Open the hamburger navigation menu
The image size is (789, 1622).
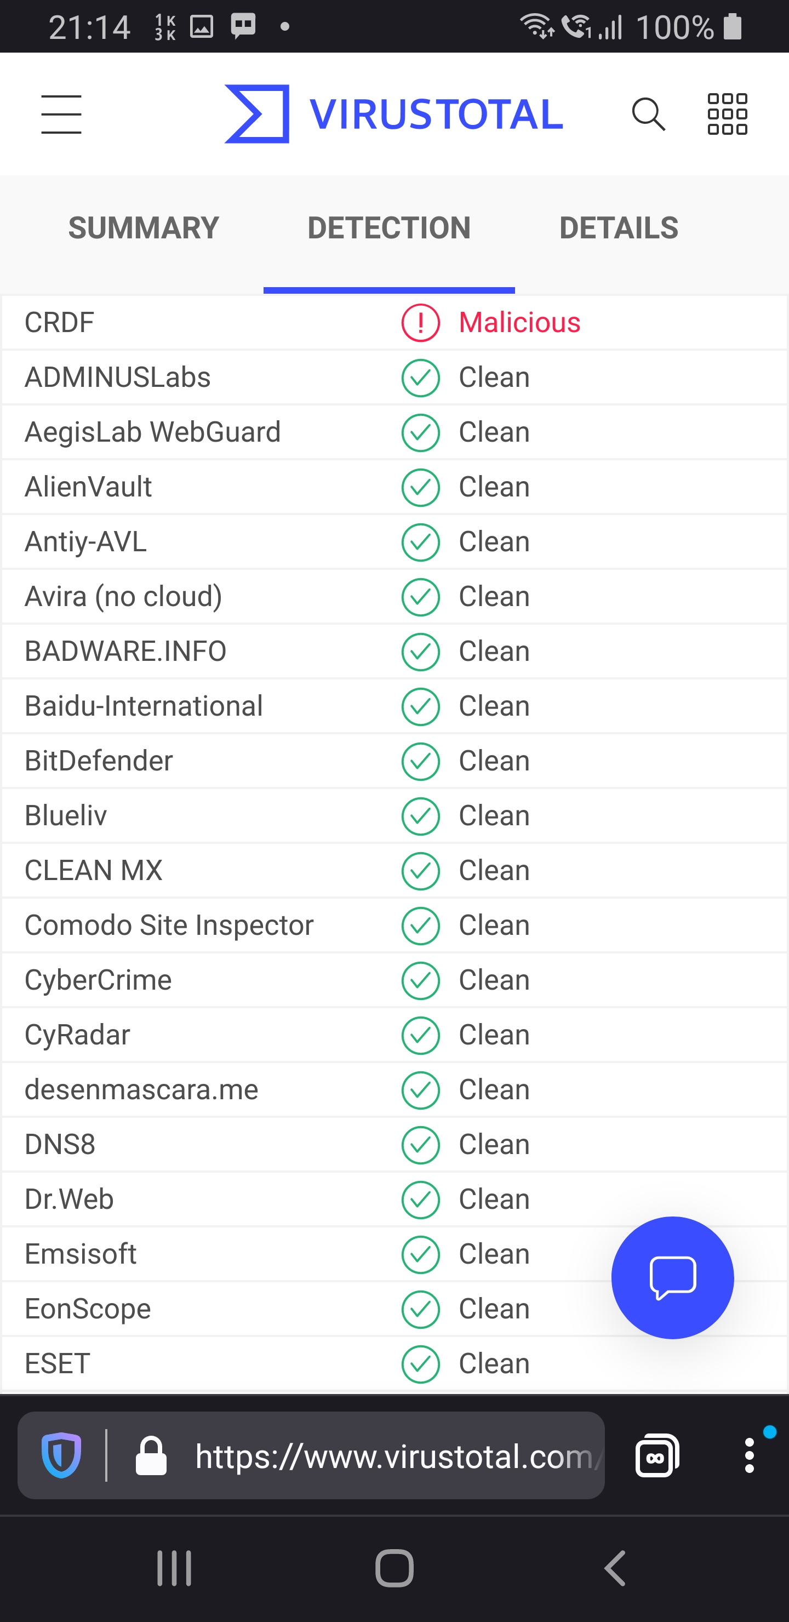60,114
